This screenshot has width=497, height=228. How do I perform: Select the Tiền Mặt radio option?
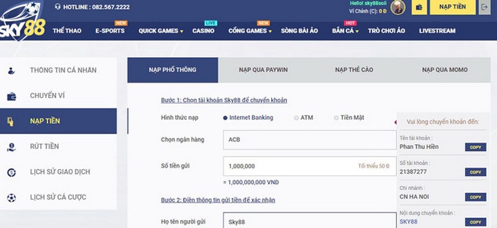click(x=336, y=117)
